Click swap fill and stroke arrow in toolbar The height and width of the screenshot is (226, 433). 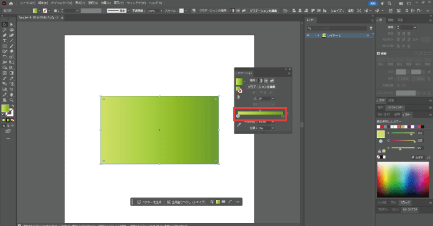tap(12, 106)
